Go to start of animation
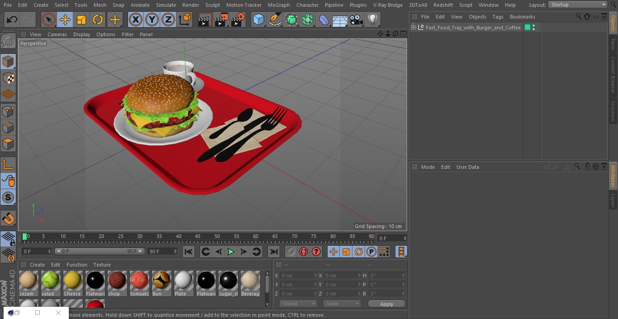 point(189,252)
